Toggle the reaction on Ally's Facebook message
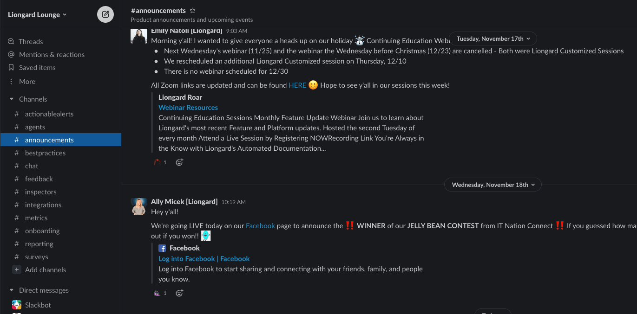637x314 pixels. 160,293
